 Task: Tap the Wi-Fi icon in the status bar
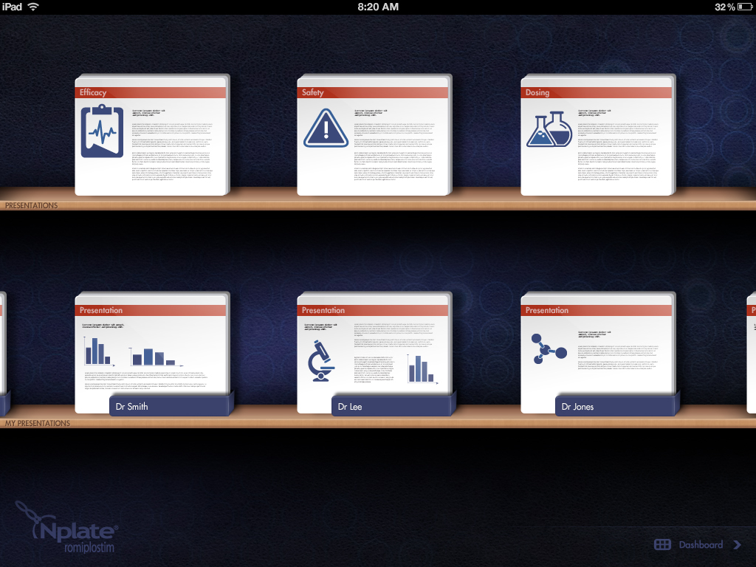[33, 7]
